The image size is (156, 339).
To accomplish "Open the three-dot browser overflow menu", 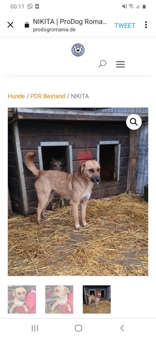I will click(x=146, y=25).
